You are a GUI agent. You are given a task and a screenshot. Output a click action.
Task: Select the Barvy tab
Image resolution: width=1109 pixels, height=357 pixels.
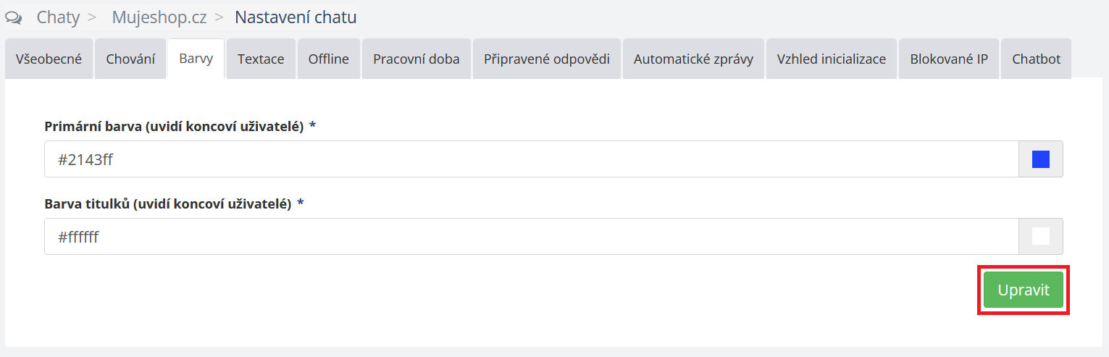point(196,59)
